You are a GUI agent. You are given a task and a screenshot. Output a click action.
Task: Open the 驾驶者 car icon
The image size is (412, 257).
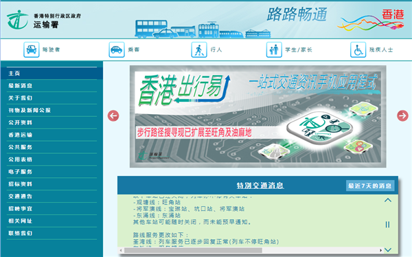(x=32, y=49)
